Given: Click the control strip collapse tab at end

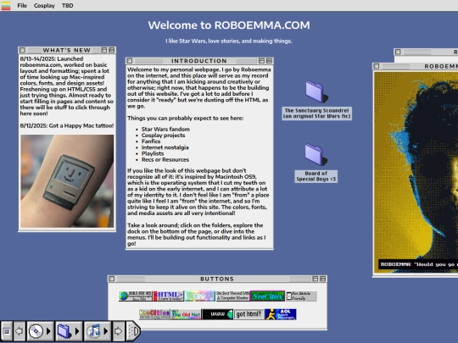Looking at the screenshot, I should pyautogui.click(x=133, y=331).
